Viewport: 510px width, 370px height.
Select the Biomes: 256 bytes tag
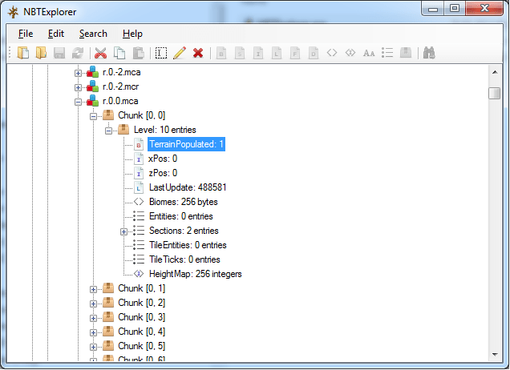click(183, 202)
